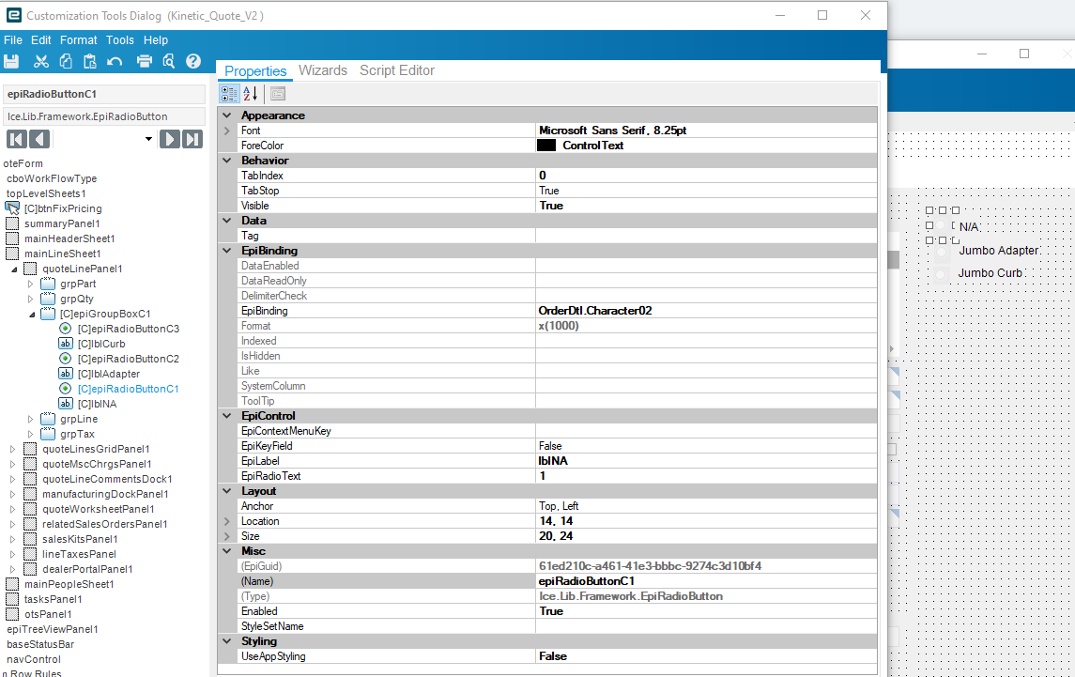Save customization with the floppy disk icon
The height and width of the screenshot is (677, 1075).
[x=11, y=61]
